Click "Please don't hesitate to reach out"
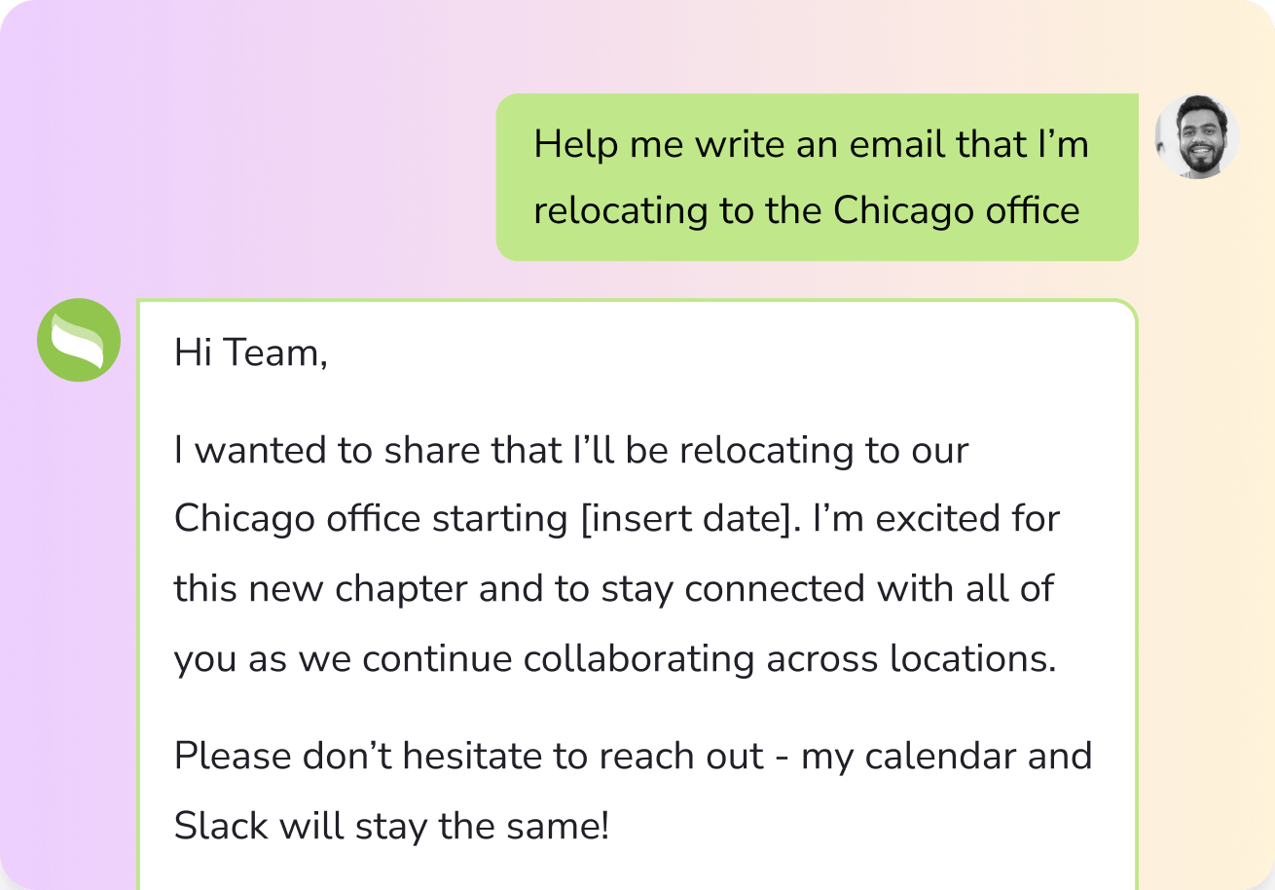This screenshot has height=890, width=1275. click(468, 757)
